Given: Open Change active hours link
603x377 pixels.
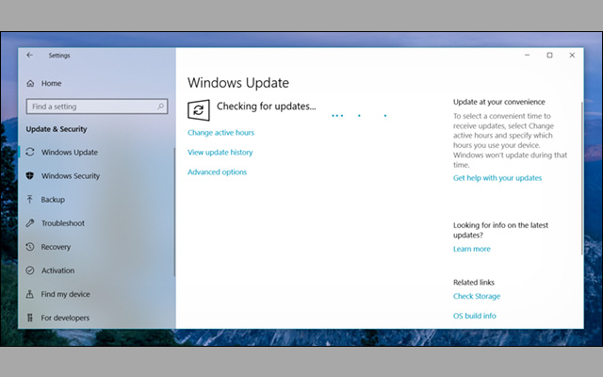Looking at the screenshot, I should click(x=220, y=133).
